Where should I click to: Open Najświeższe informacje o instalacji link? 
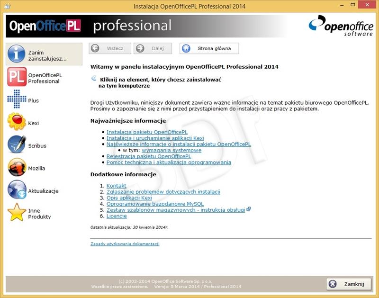point(179,144)
